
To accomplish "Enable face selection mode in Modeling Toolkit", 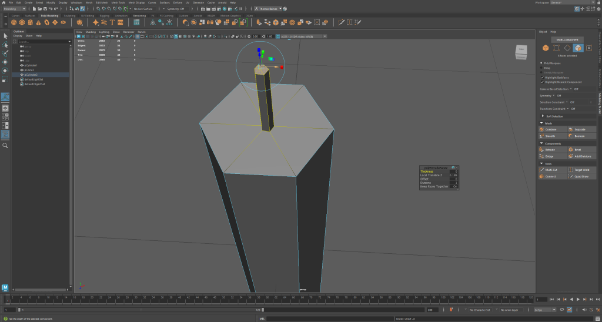I will point(578,48).
